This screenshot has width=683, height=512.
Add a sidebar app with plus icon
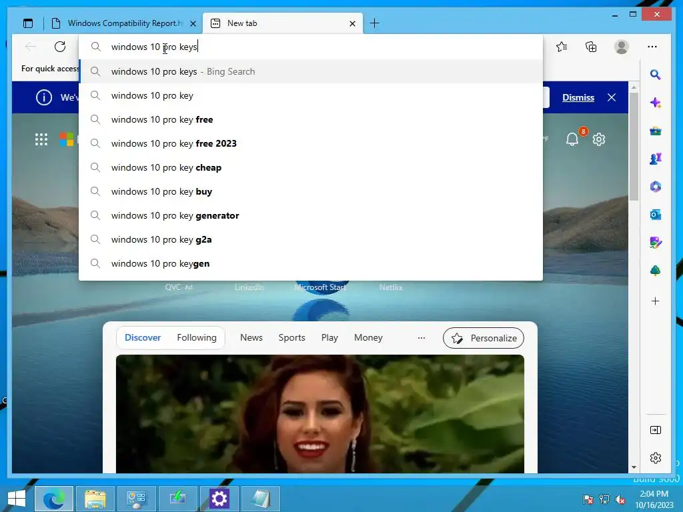pyautogui.click(x=655, y=301)
